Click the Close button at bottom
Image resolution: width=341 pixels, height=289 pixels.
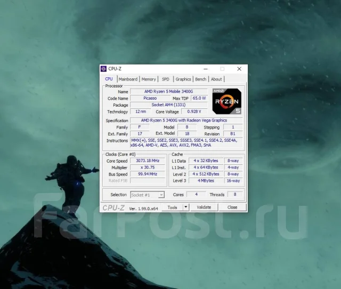232,207
